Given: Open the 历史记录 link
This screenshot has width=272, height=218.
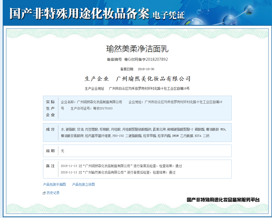Looking at the screenshot, I should point(53,193).
